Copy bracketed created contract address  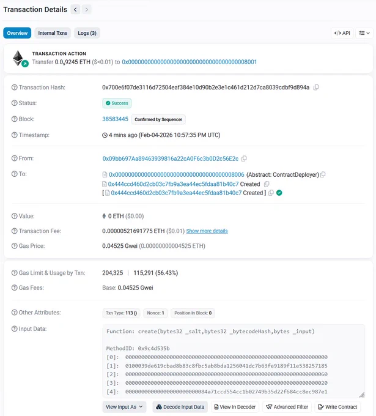click(x=271, y=193)
